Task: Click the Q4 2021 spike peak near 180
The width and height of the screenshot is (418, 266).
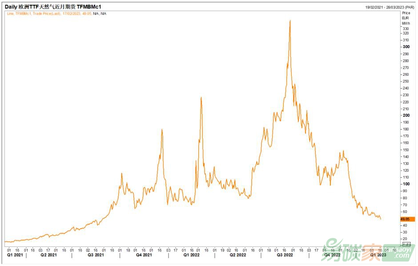Action: [162, 130]
